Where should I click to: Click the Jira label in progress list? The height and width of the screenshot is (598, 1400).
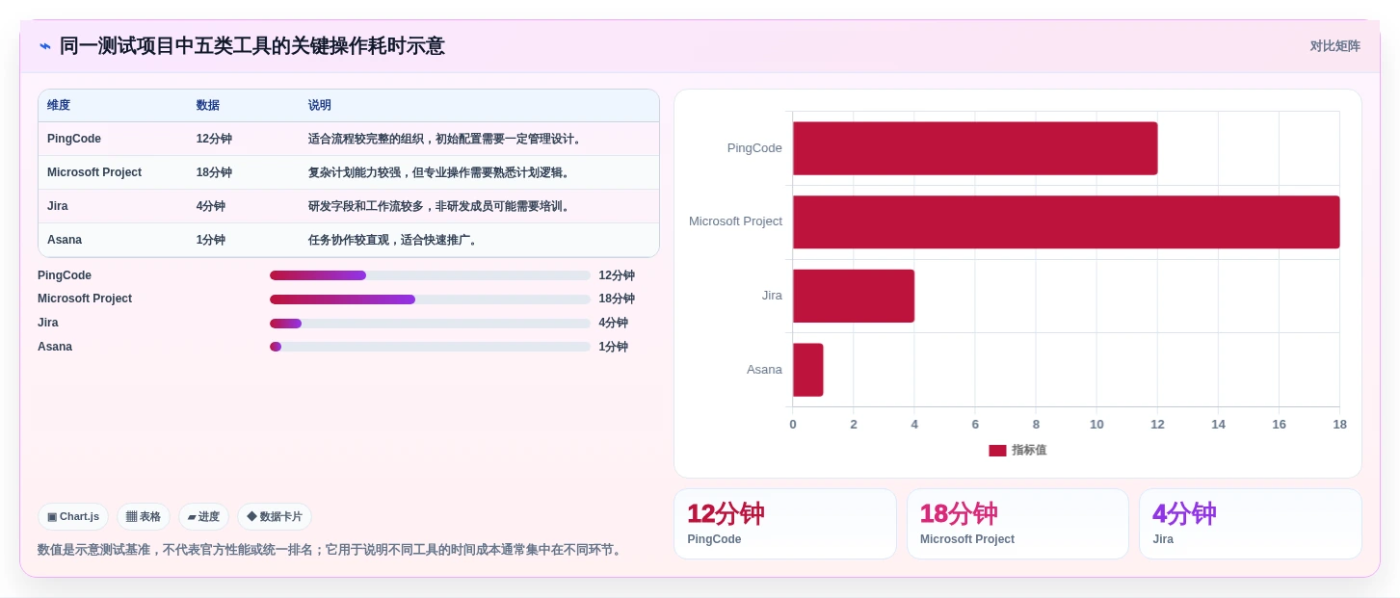[48, 323]
